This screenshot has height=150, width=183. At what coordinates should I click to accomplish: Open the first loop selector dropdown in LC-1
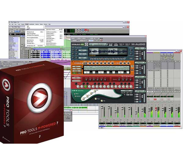(x=83, y=50)
